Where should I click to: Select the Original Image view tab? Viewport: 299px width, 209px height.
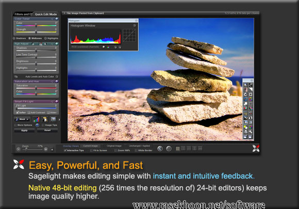point(114,146)
